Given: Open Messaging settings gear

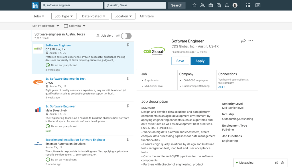Looking at the screenshot, I should point(282,162).
